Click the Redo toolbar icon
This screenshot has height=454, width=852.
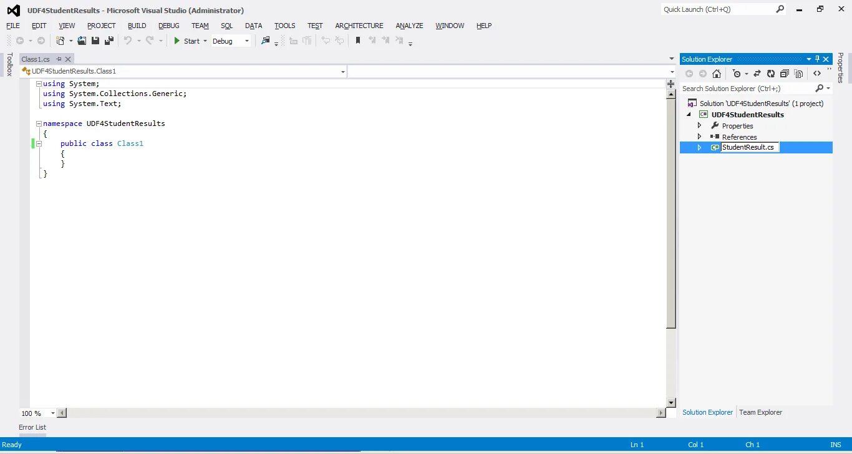(150, 41)
